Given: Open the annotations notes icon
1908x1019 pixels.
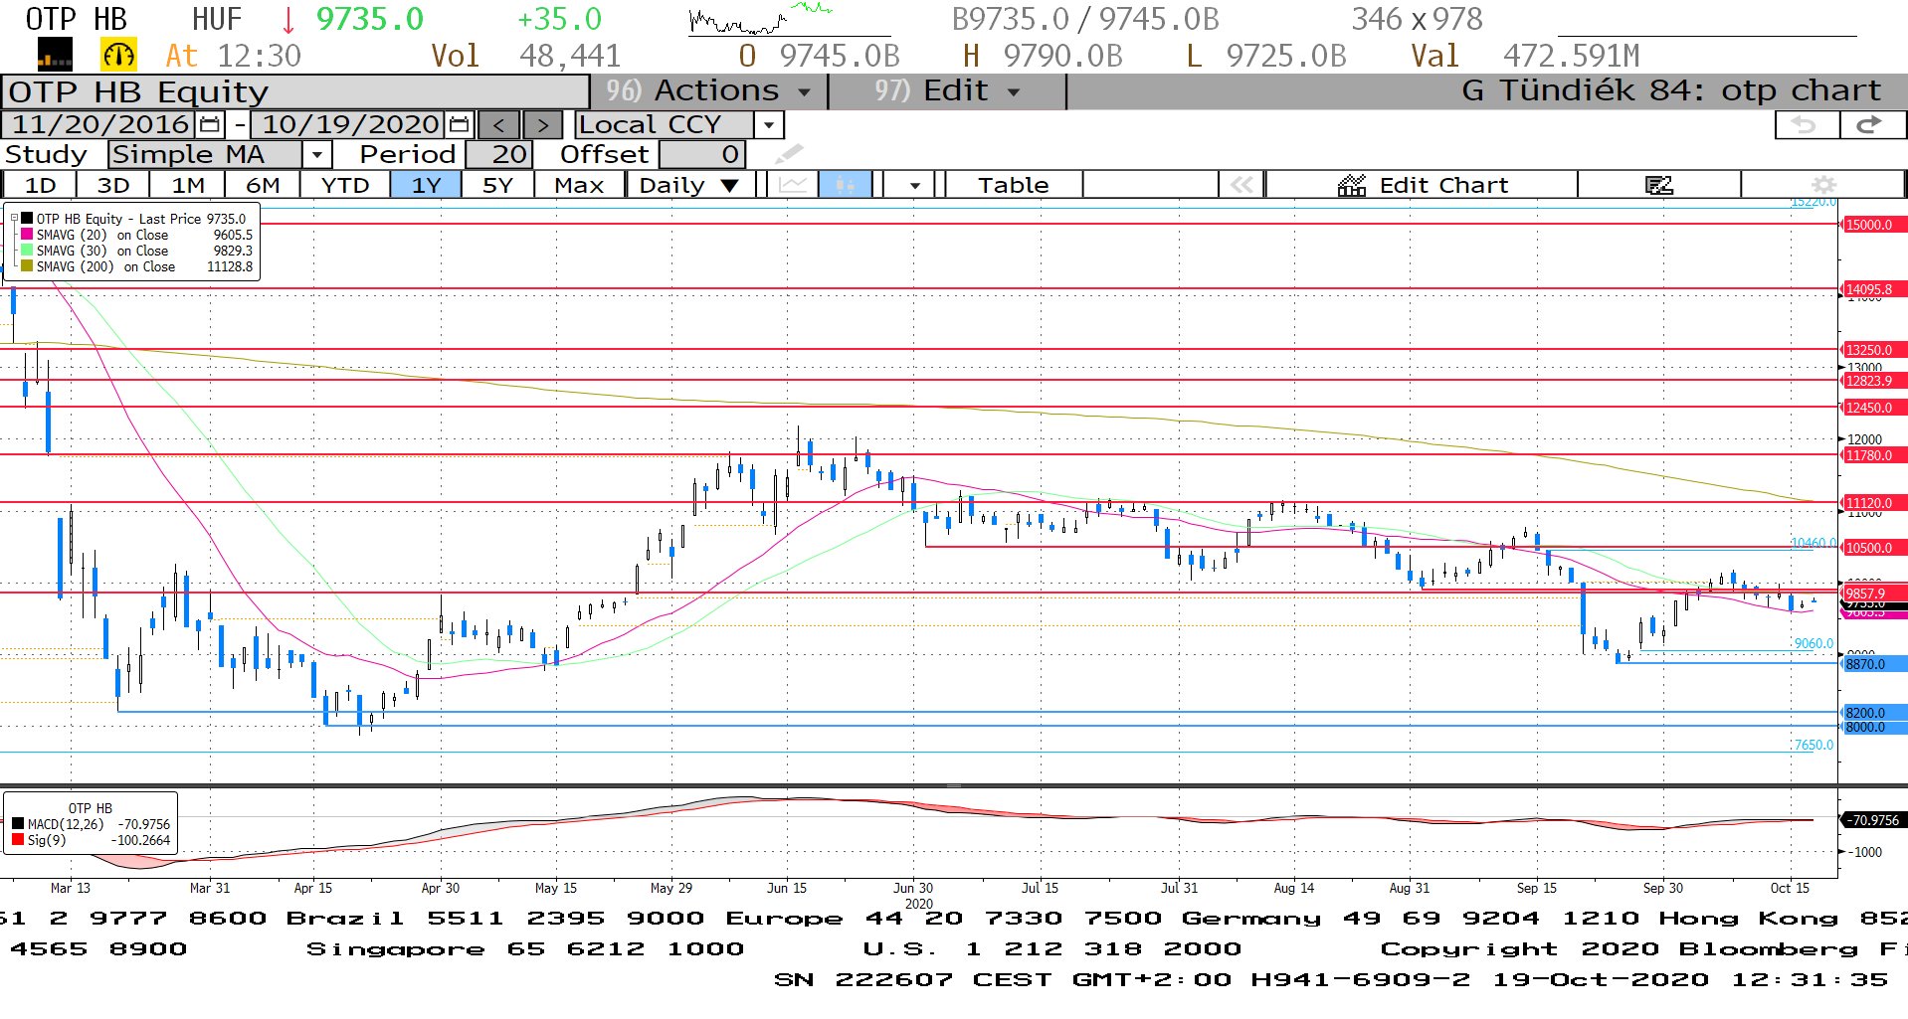Looking at the screenshot, I should (1658, 185).
